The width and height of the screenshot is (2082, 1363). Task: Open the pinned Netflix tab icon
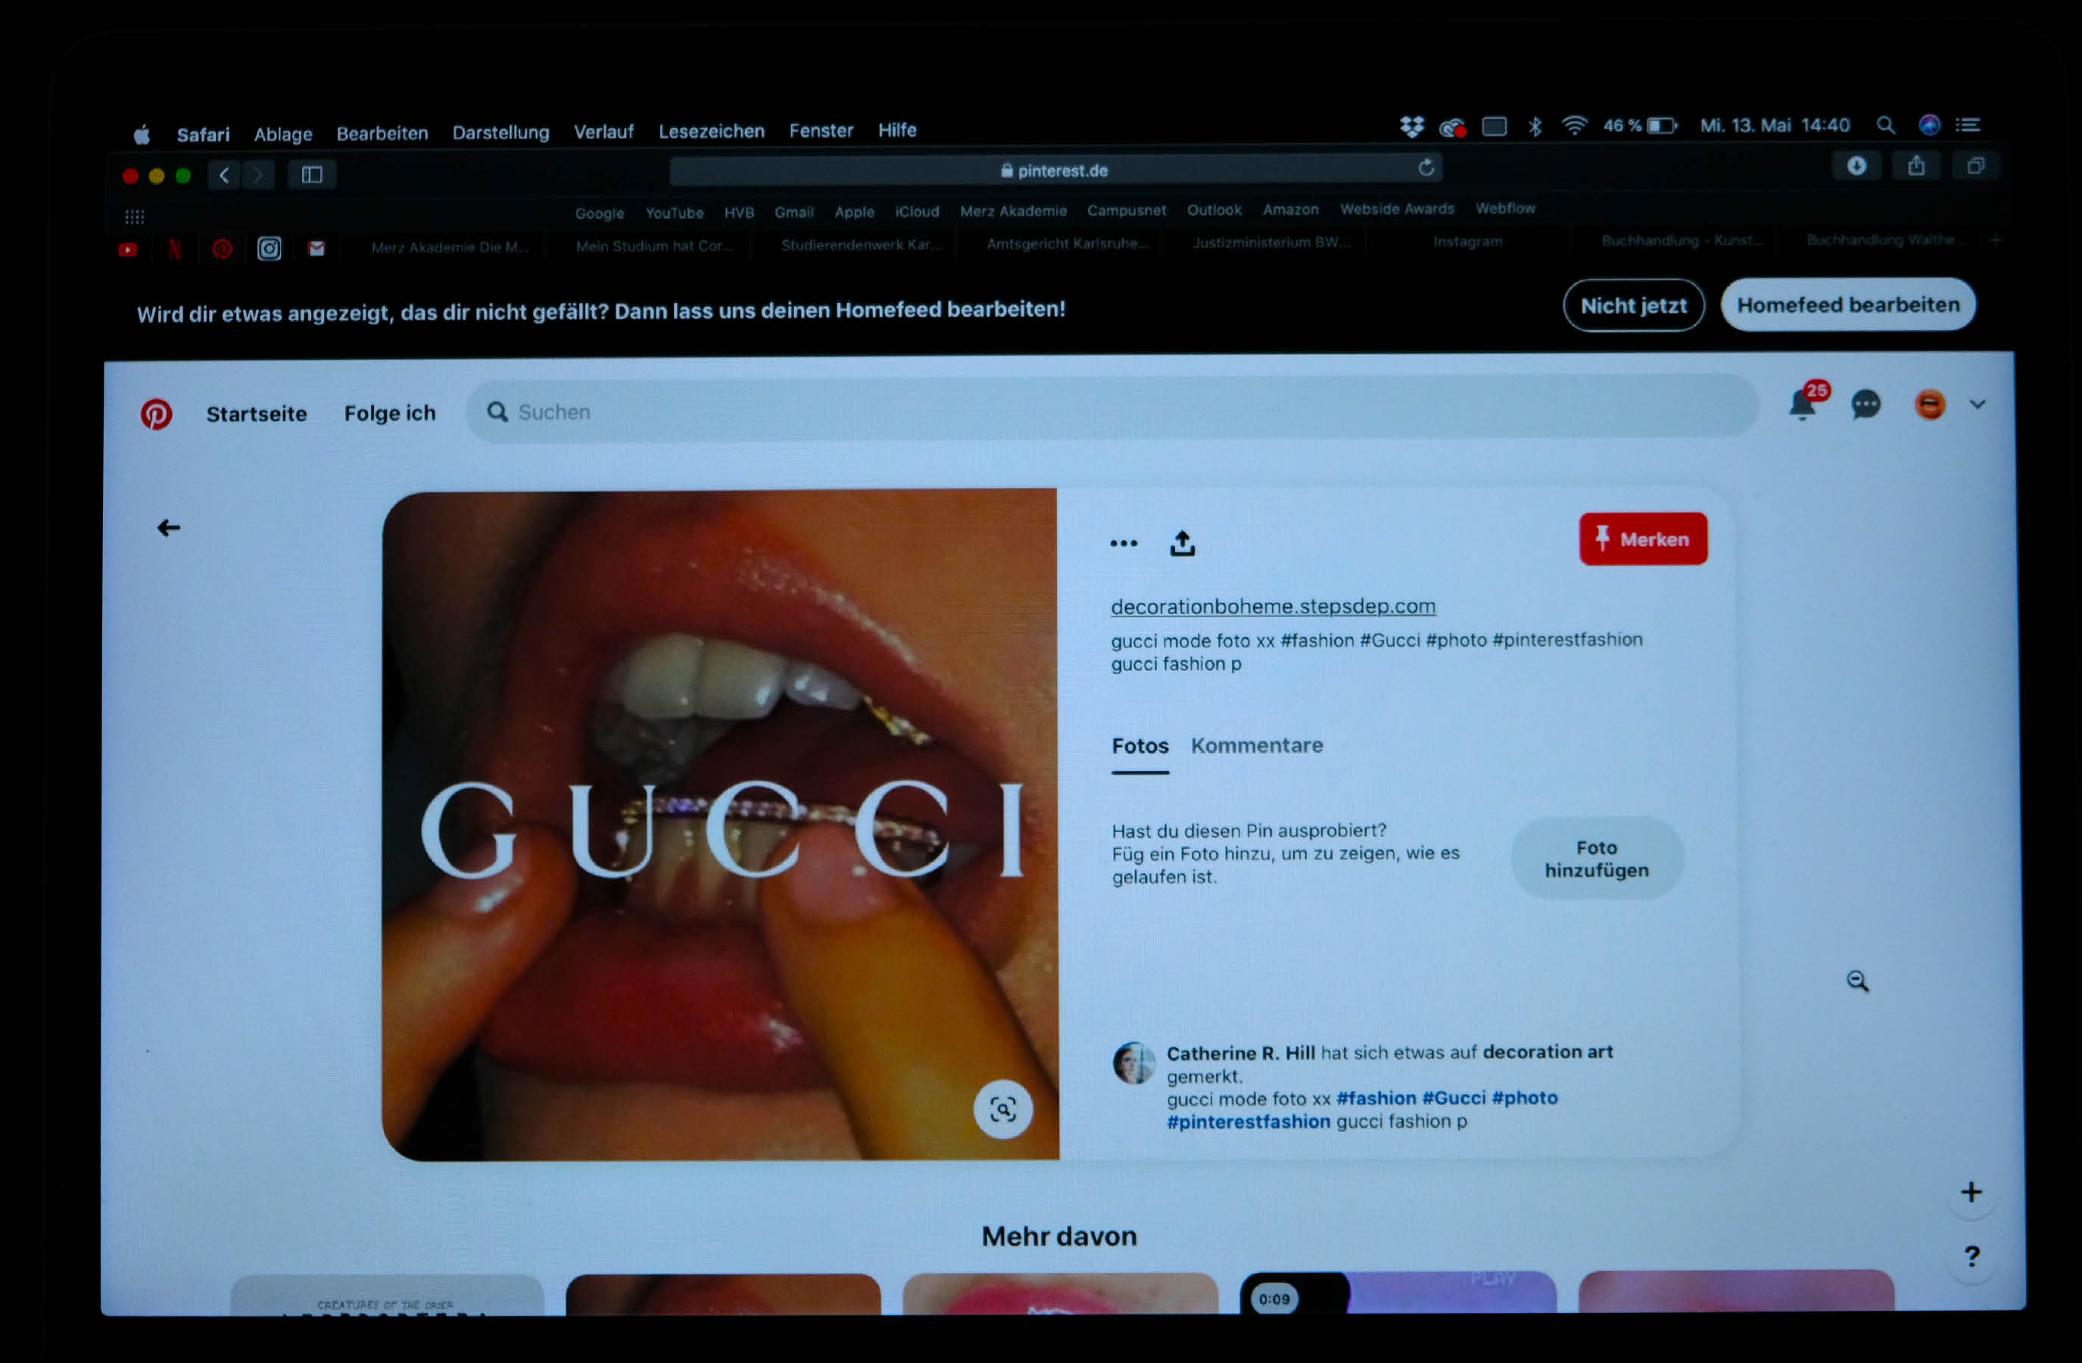tap(175, 250)
